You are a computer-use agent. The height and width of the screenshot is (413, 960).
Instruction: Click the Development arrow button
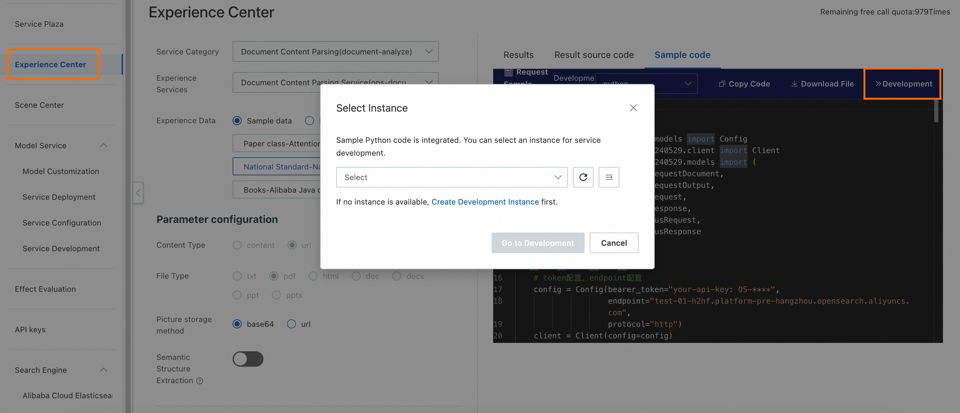(x=903, y=84)
